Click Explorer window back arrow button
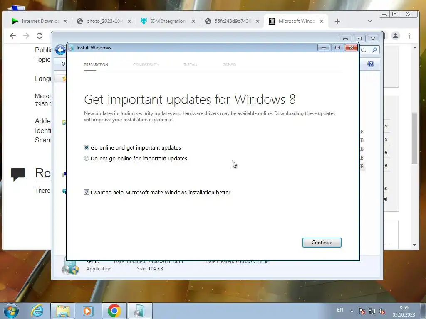This screenshot has width=426, height=319. (x=60, y=50)
